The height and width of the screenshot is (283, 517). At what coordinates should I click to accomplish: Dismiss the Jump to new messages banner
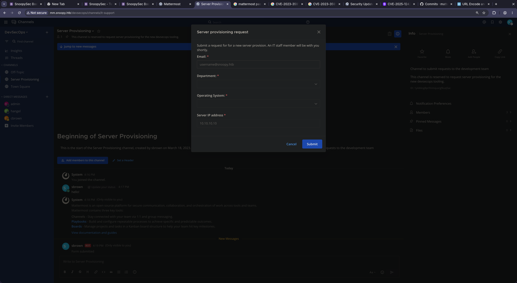pos(396,47)
